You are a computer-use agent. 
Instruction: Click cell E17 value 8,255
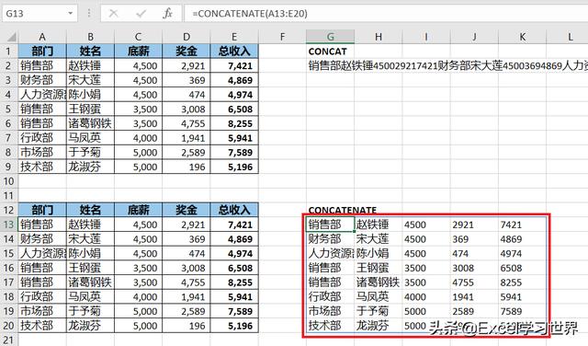point(234,283)
